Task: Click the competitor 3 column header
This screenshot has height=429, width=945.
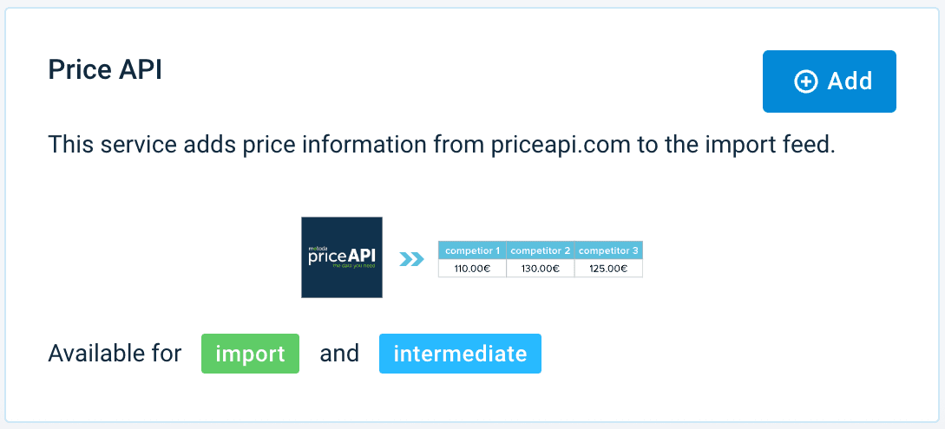Action: [x=608, y=250]
